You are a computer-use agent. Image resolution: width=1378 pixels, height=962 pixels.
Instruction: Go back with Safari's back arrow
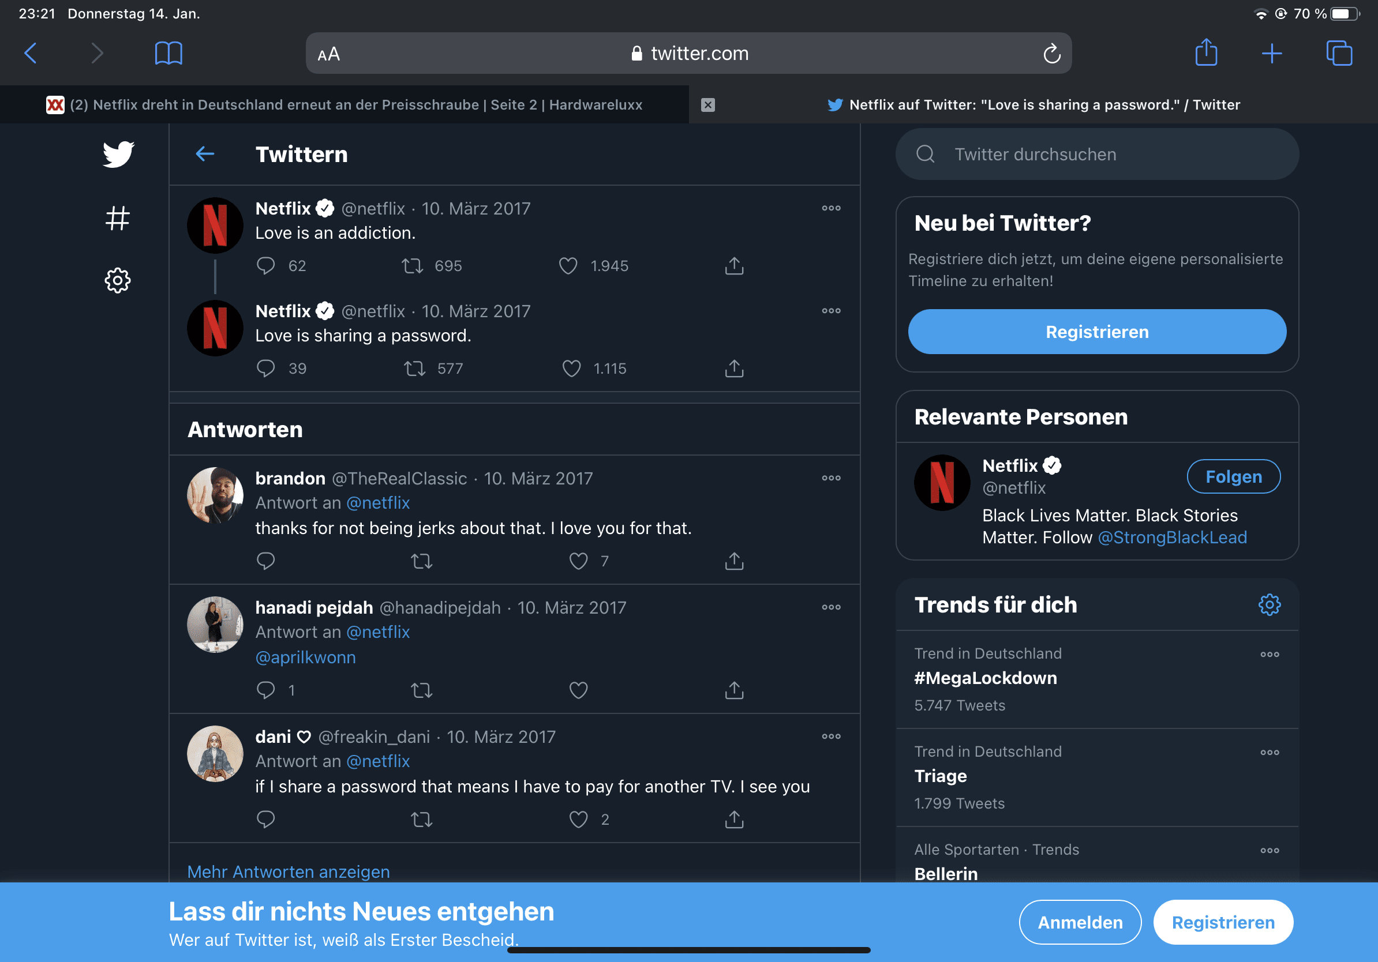pyautogui.click(x=31, y=54)
